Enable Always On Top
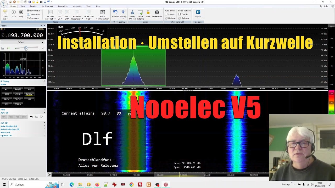 132,15
